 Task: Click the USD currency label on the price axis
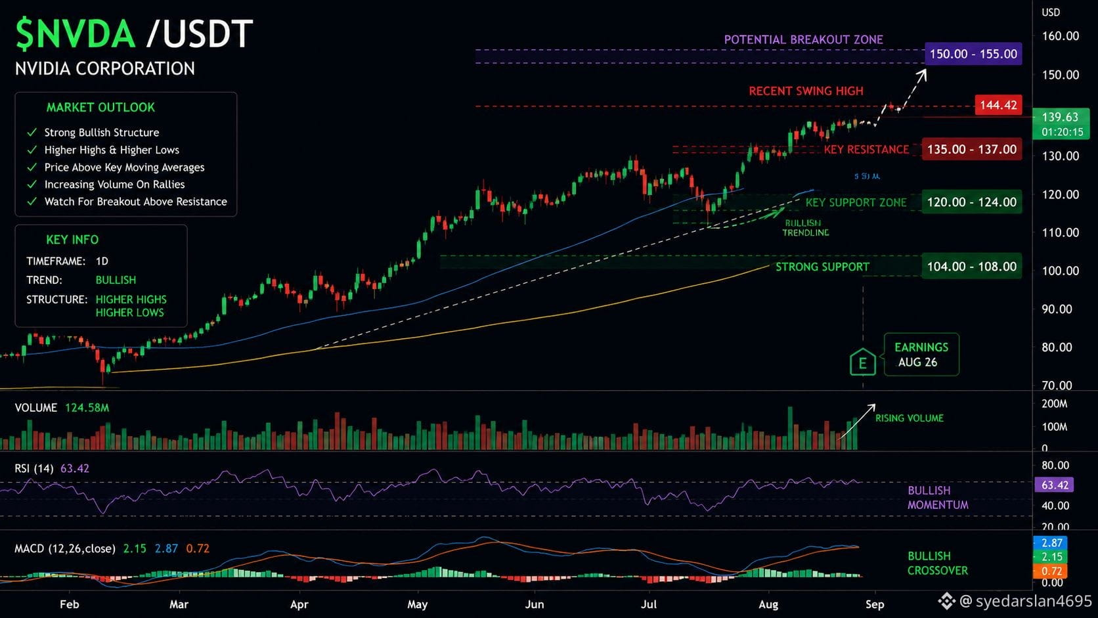[1051, 12]
